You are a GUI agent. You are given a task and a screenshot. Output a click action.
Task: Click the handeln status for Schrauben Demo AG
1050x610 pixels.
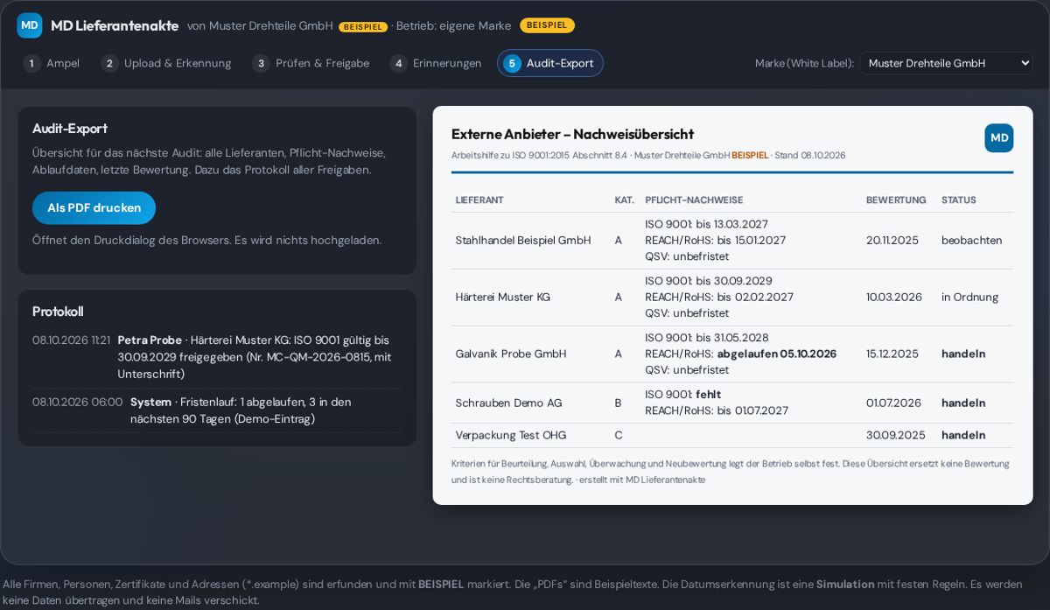[963, 403]
